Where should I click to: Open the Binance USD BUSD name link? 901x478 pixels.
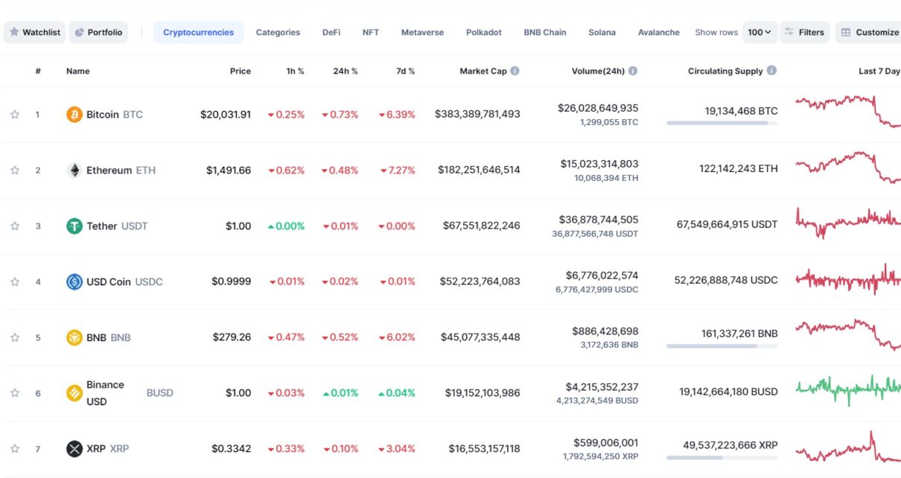[x=130, y=393]
